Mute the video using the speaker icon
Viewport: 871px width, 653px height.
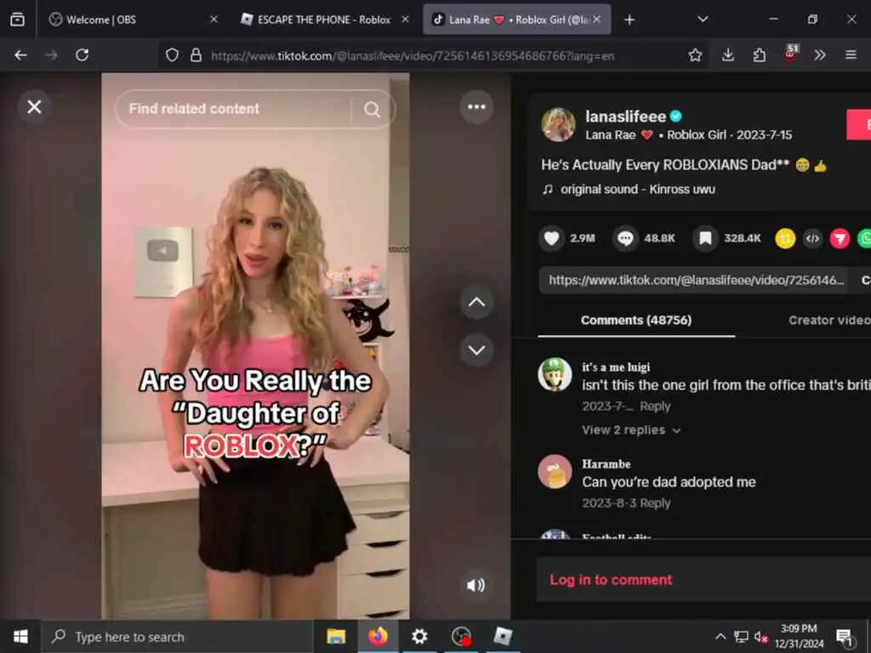pos(475,585)
